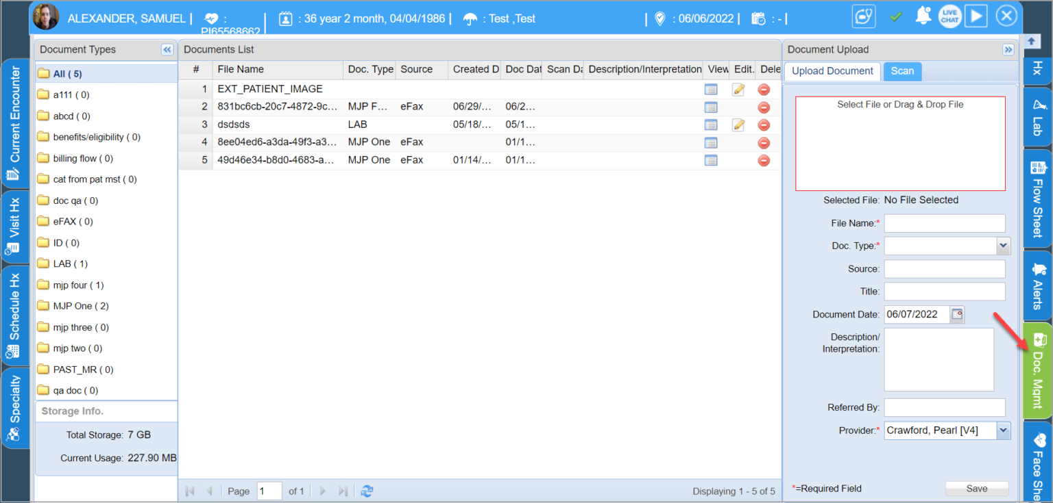Click the Save button

pos(976,488)
